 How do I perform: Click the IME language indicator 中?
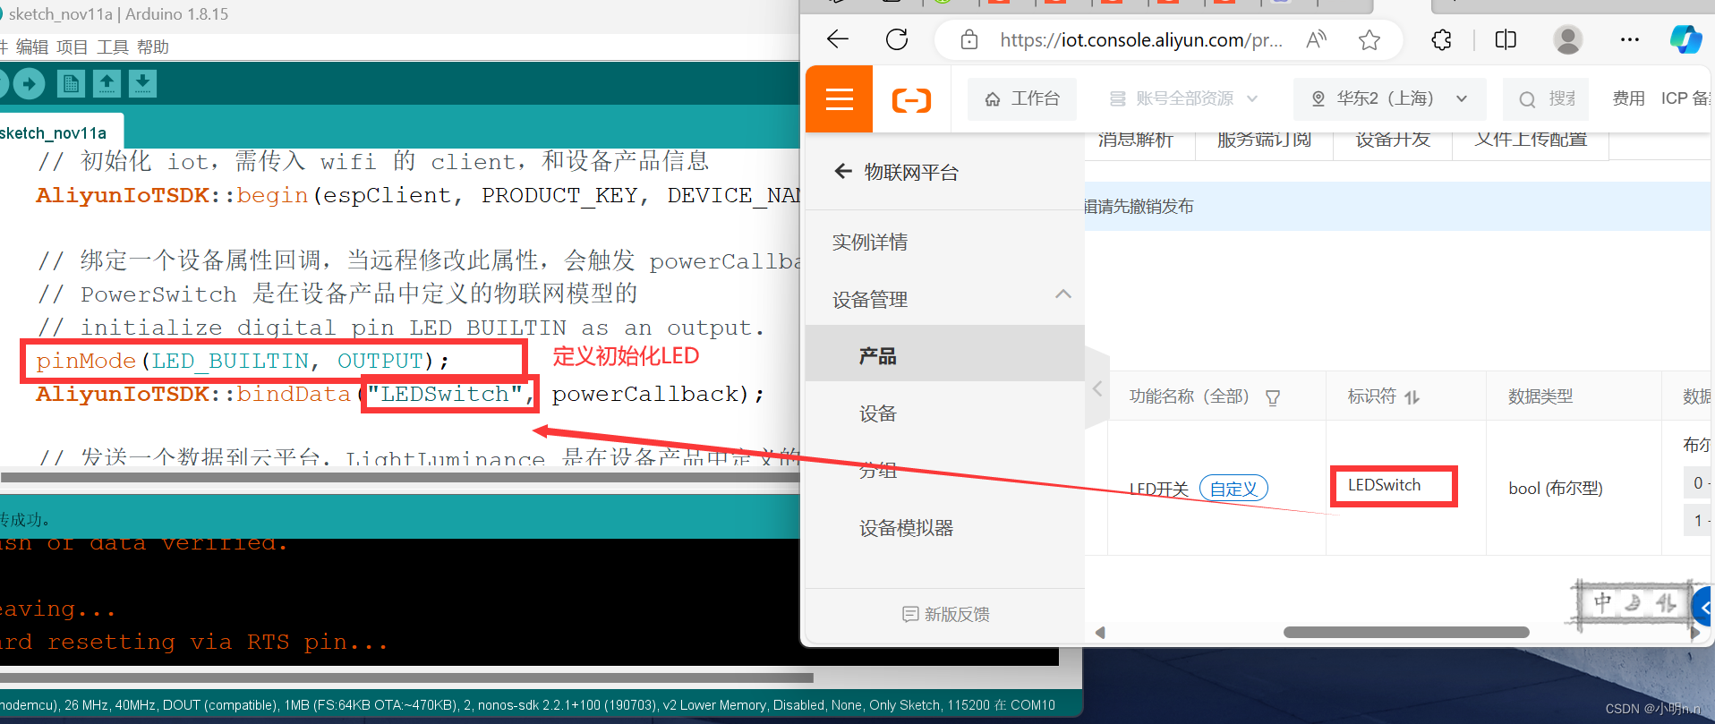click(1602, 603)
